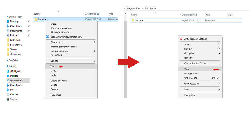Click Epic Games in the address breadcrumb

pyautogui.click(x=150, y=9)
